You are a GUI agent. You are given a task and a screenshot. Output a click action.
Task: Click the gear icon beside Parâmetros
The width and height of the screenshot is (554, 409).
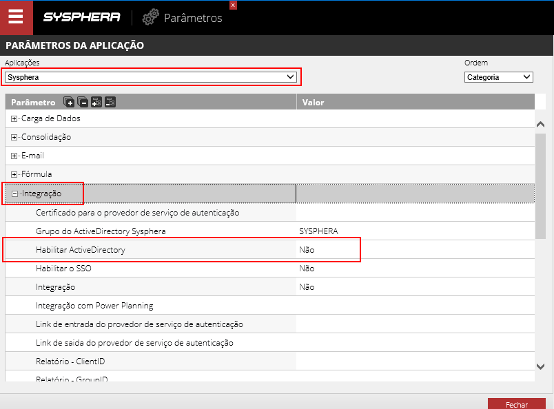tap(150, 18)
